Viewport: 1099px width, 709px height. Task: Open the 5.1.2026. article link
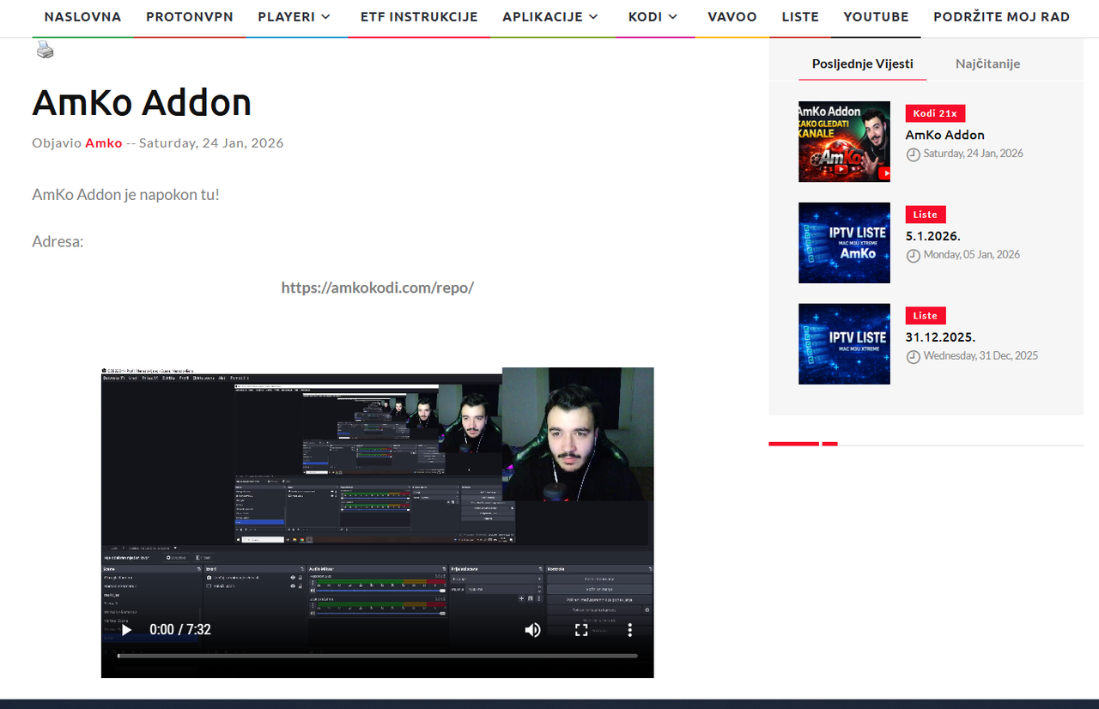point(932,236)
